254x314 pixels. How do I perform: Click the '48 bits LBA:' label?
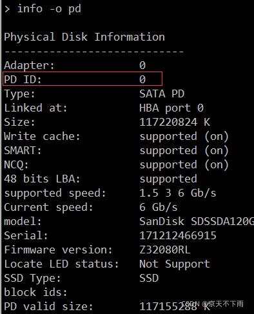click(42, 179)
